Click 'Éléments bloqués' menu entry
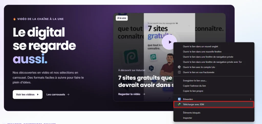 [214, 113]
